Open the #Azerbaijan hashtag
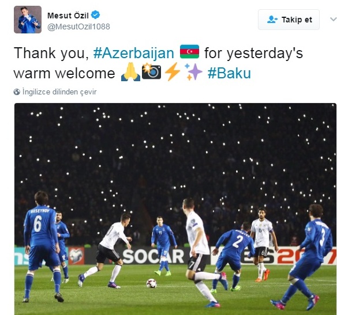Viewport: 337px width, 315px height. [x=133, y=53]
